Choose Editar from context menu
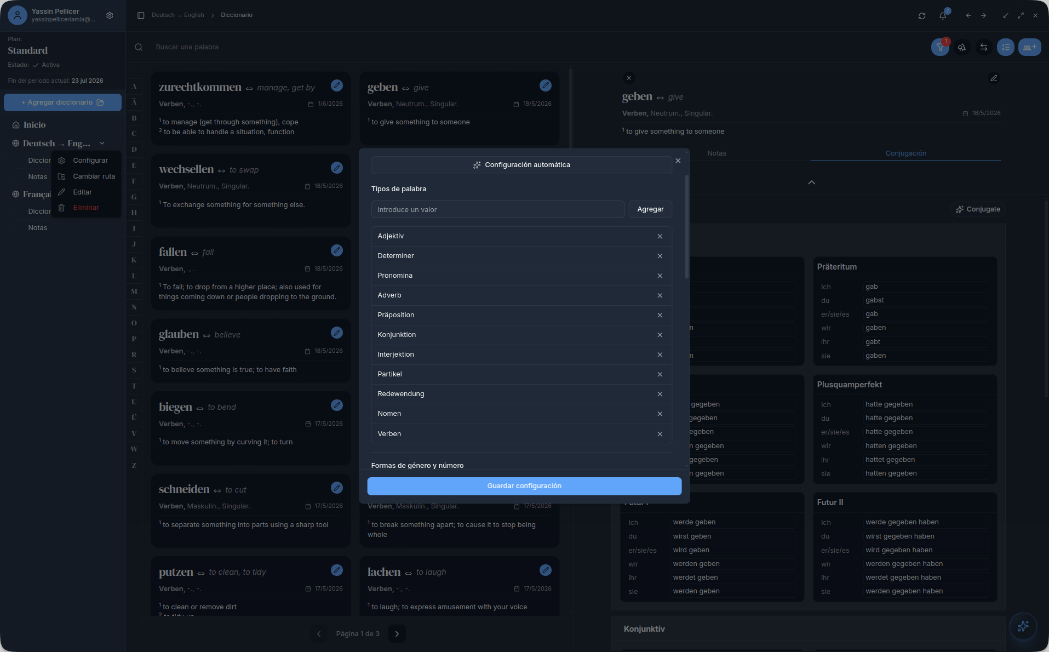The image size is (1049, 652). (x=86, y=192)
